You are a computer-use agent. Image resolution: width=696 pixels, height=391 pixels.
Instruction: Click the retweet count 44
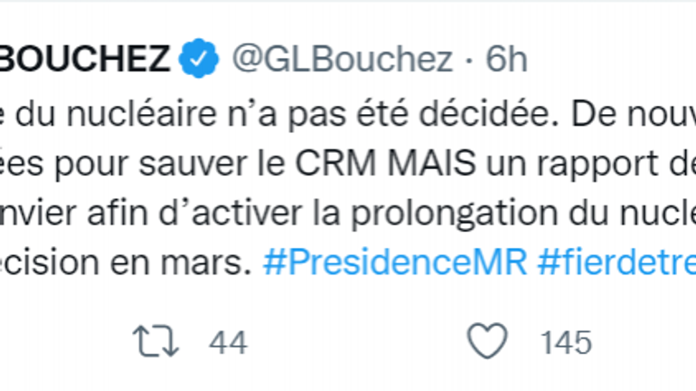tap(227, 342)
